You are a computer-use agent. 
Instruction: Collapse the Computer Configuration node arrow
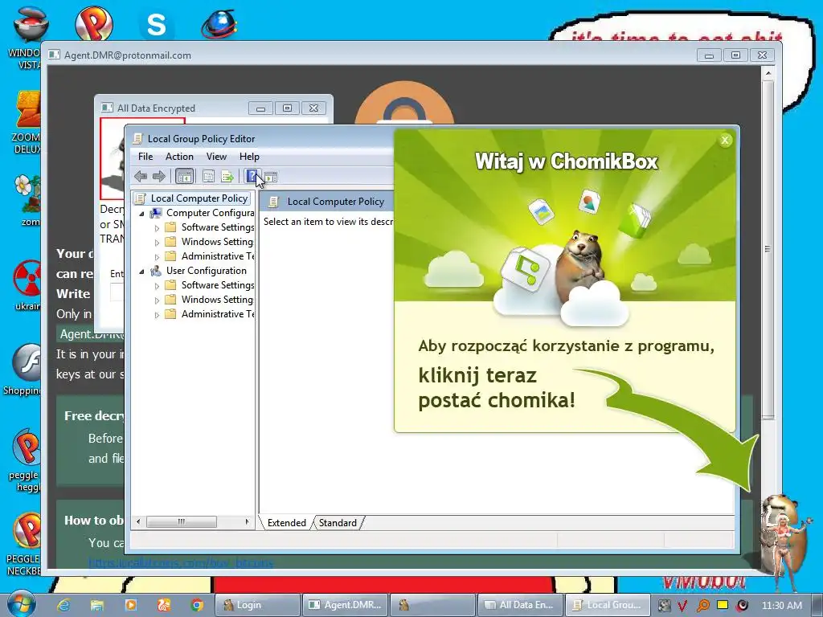[x=141, y=214]
